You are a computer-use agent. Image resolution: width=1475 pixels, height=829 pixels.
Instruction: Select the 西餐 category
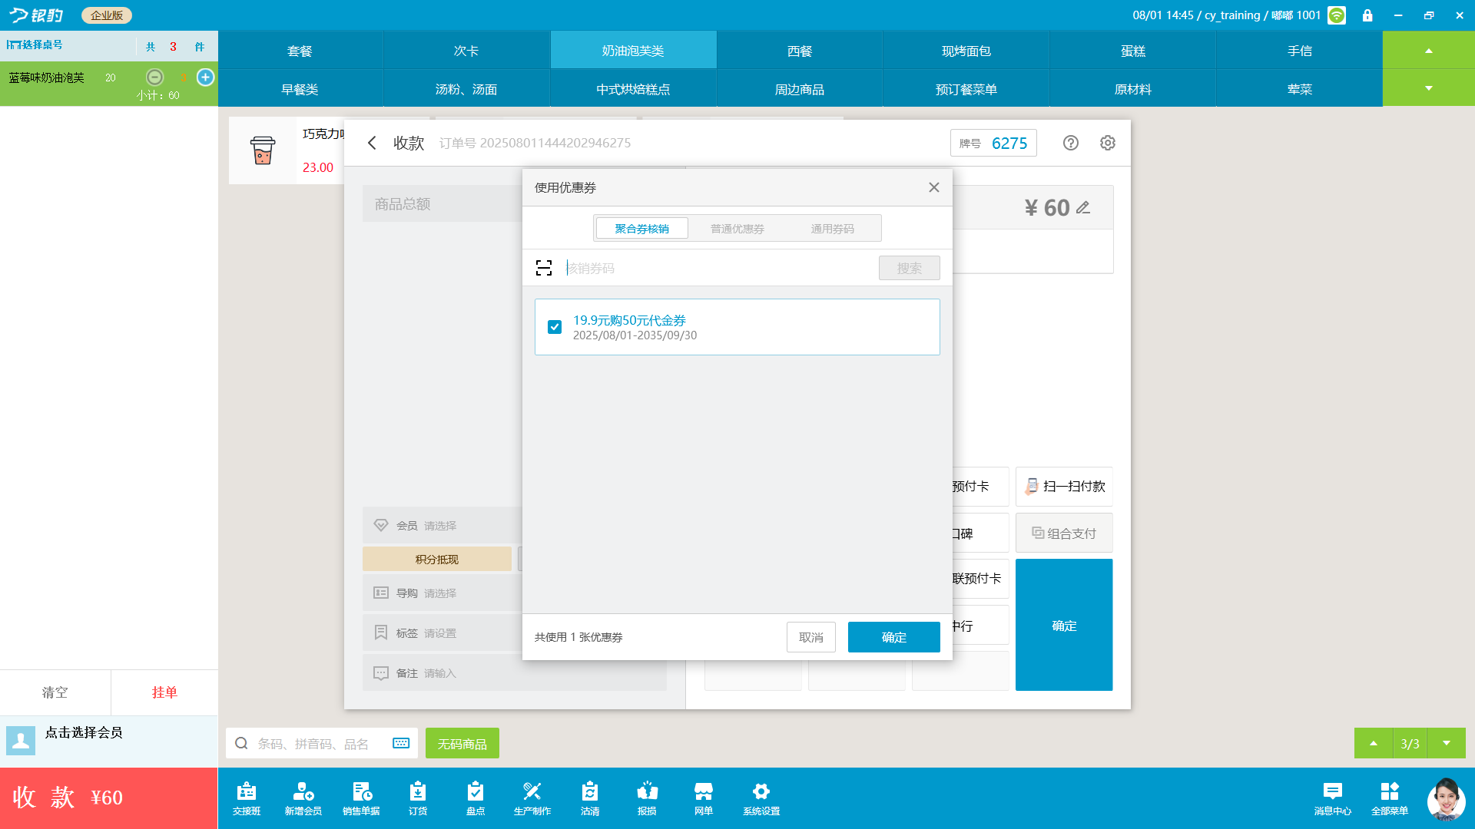[800, 51]
